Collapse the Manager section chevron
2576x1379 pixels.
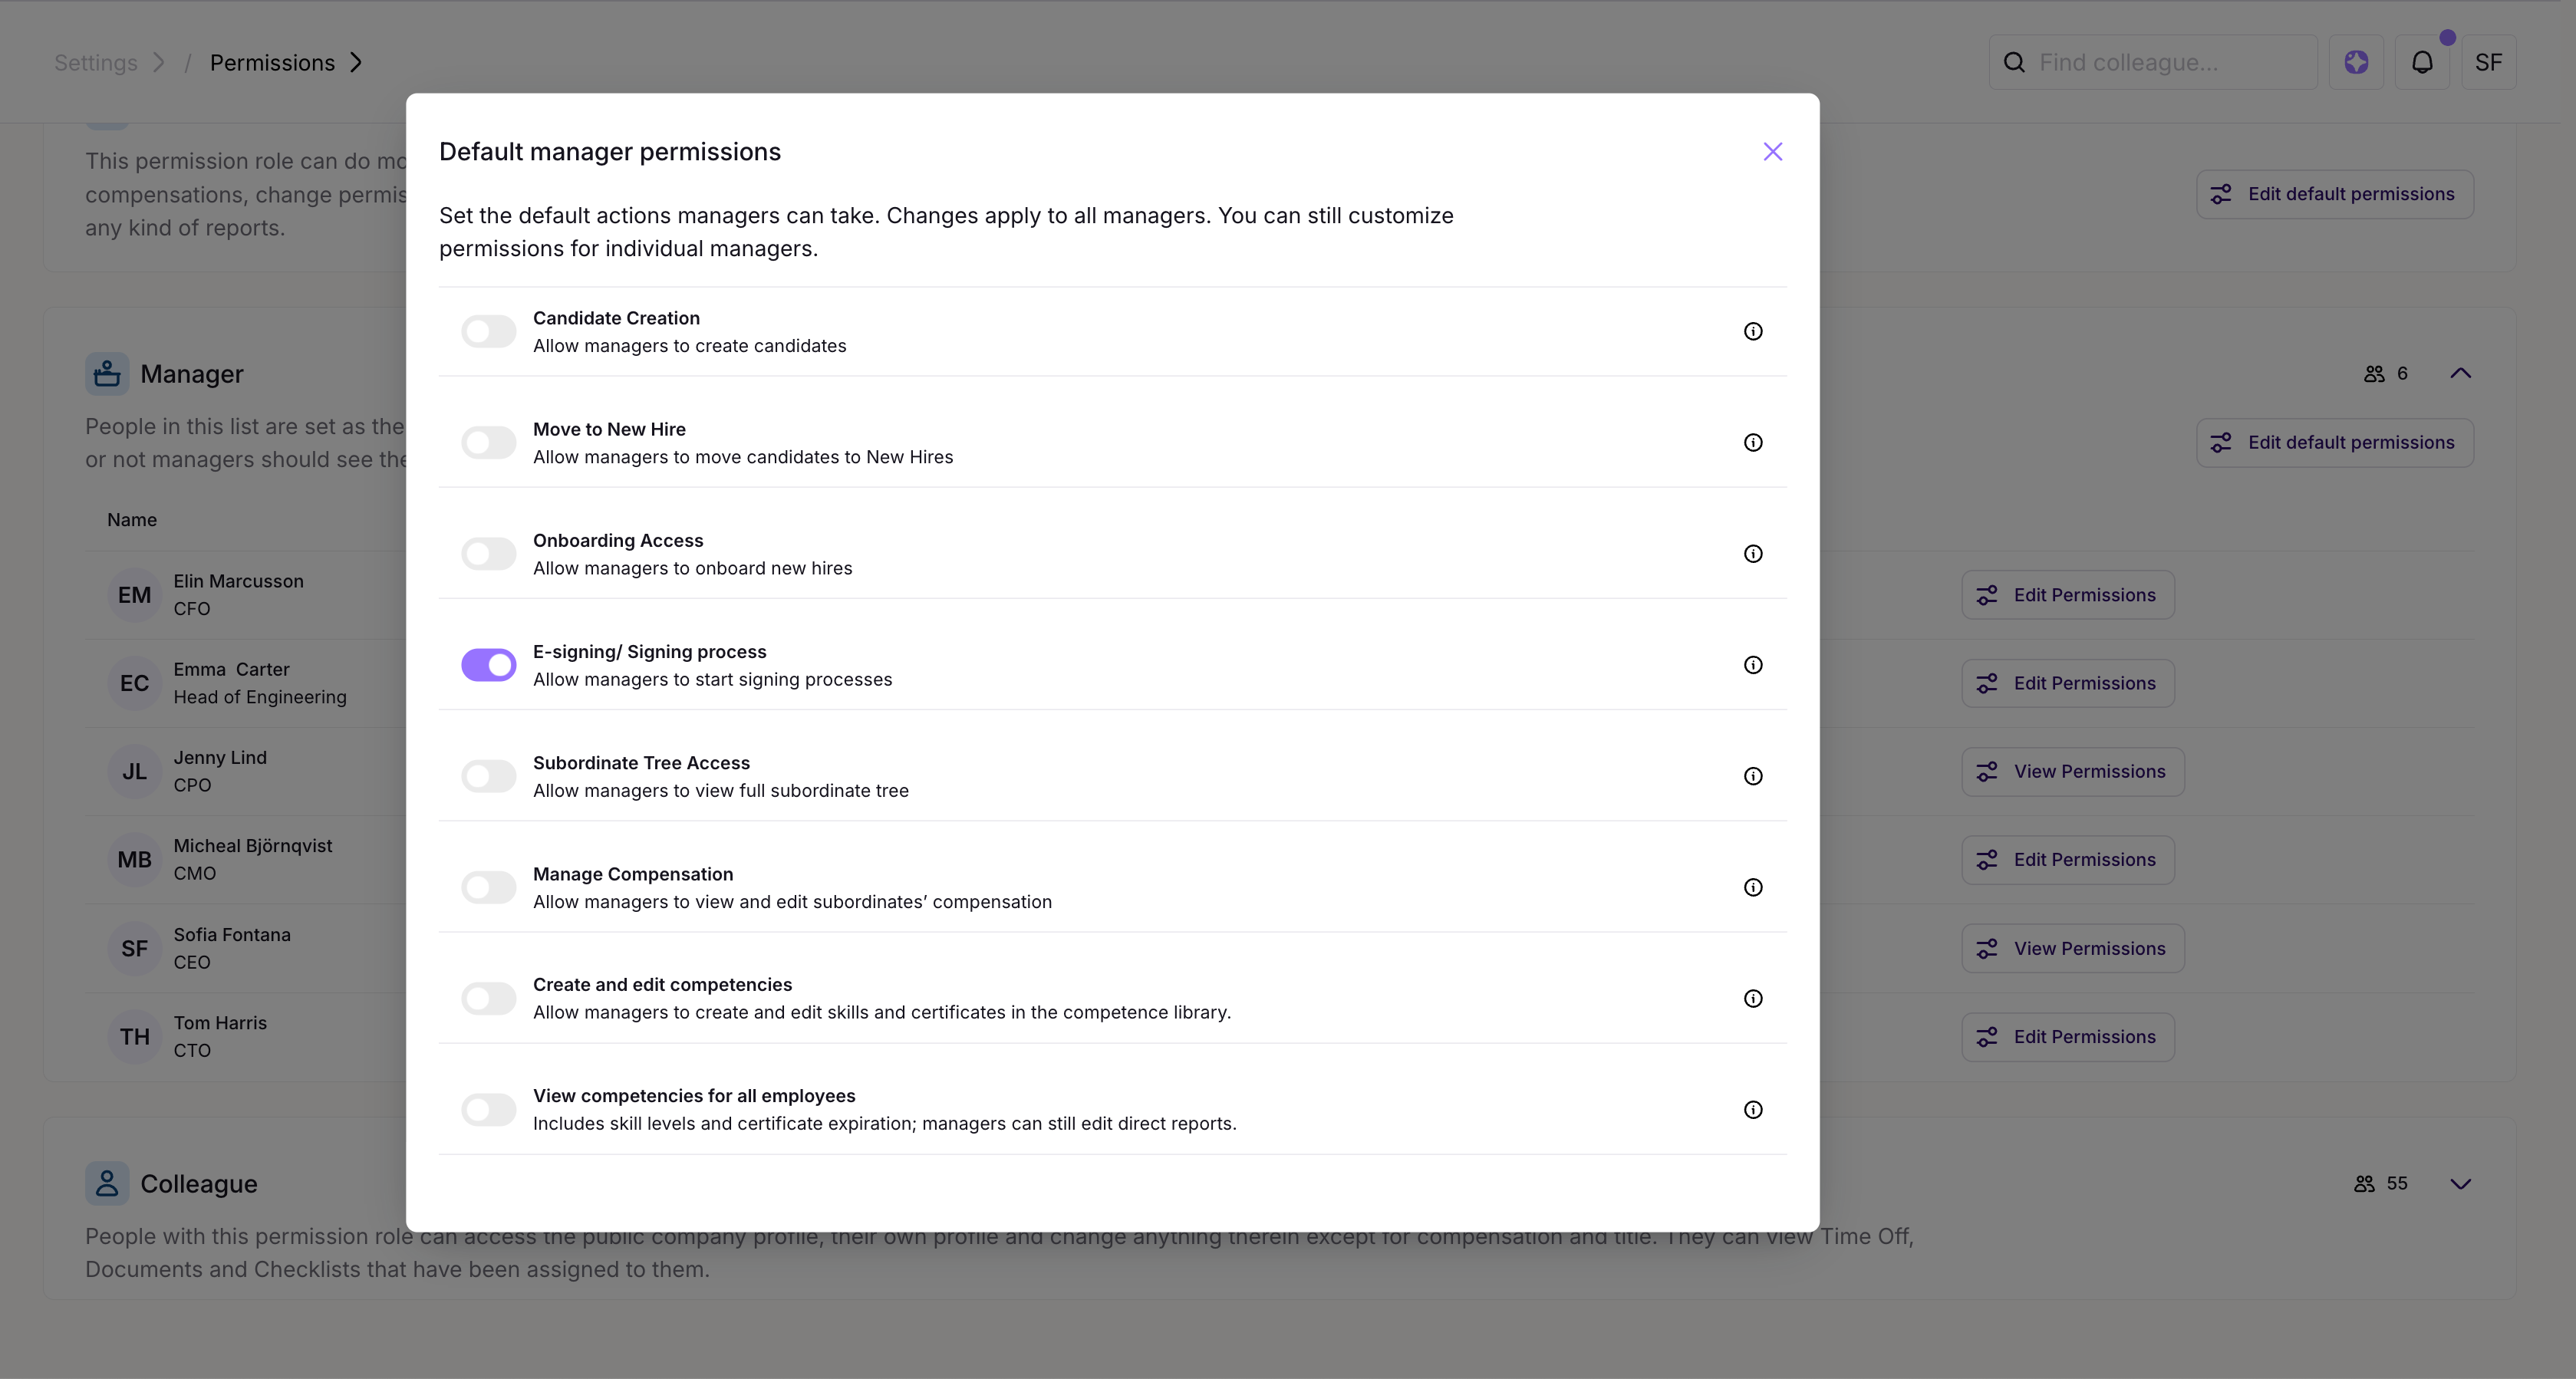(x=2460, y=373)
